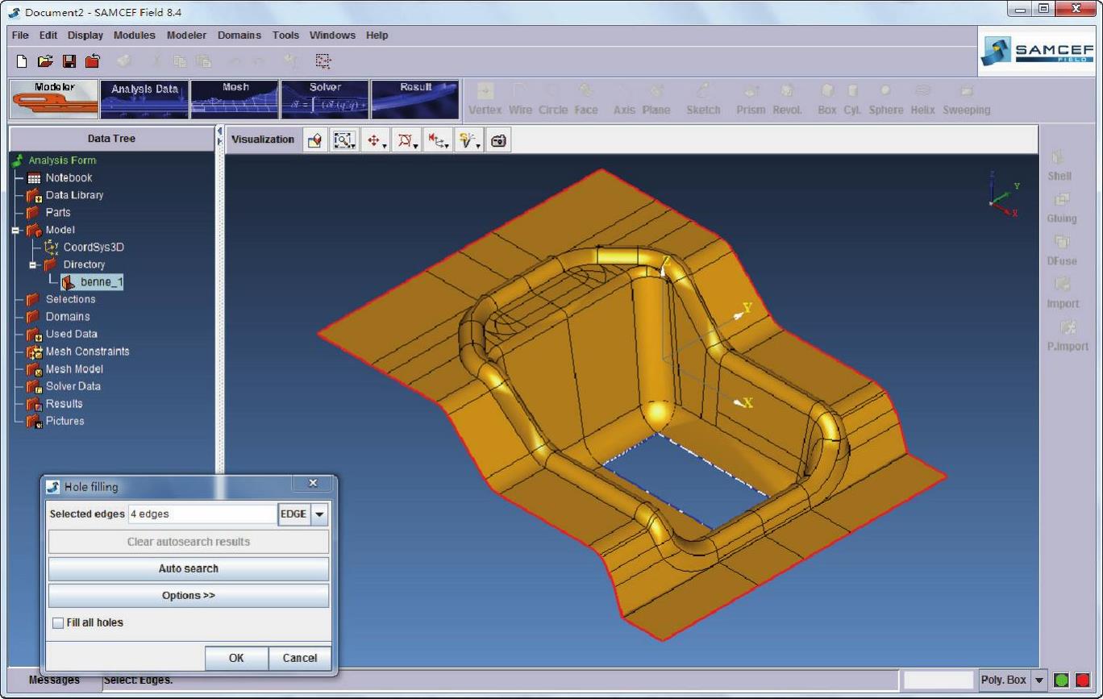This screenshot has height=699, width=1103.
Task: Open the Modeler menu
Action: coord(186,35)
